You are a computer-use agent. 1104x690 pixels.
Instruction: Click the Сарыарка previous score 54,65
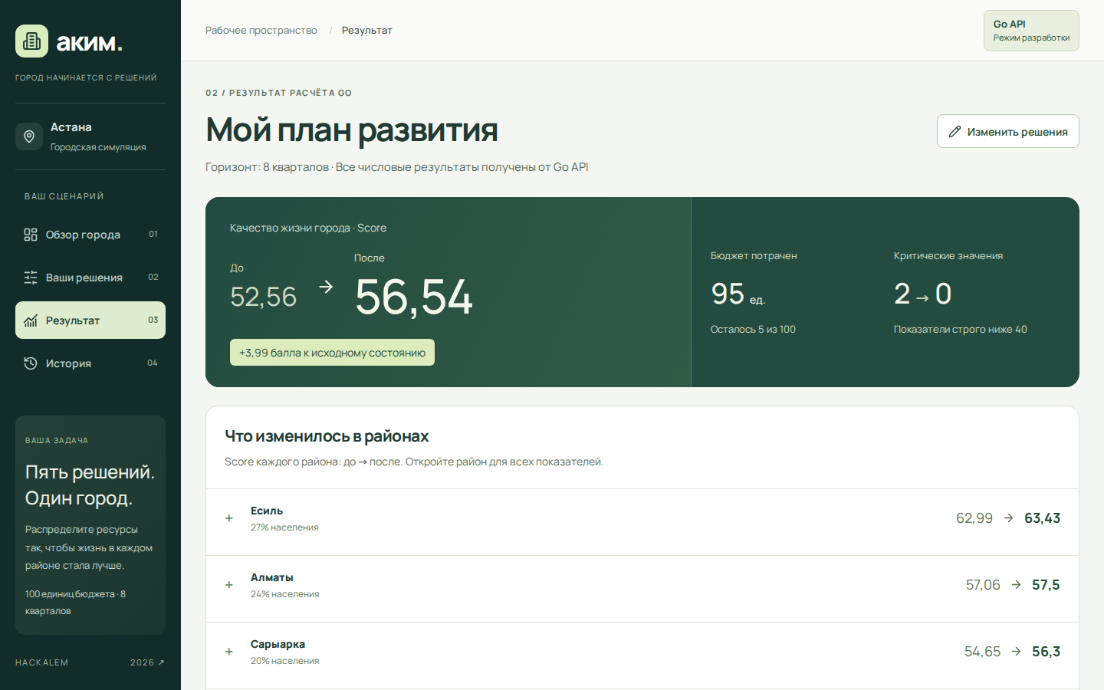pos(982,652)
